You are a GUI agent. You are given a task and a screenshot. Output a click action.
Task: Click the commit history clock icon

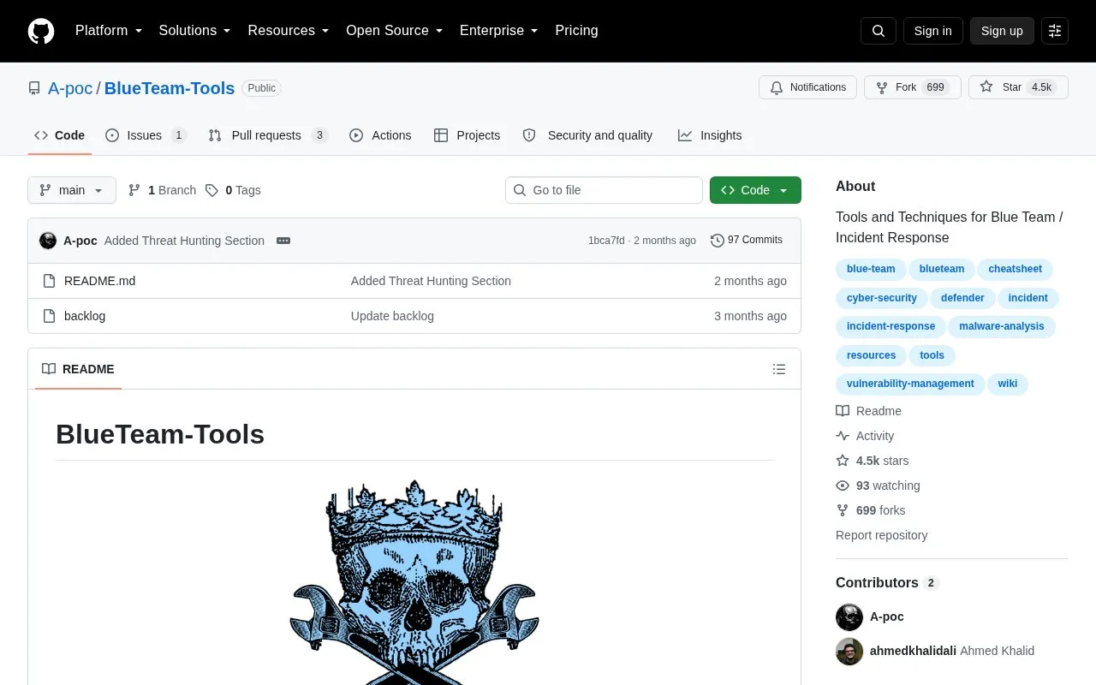click(718, 241)
